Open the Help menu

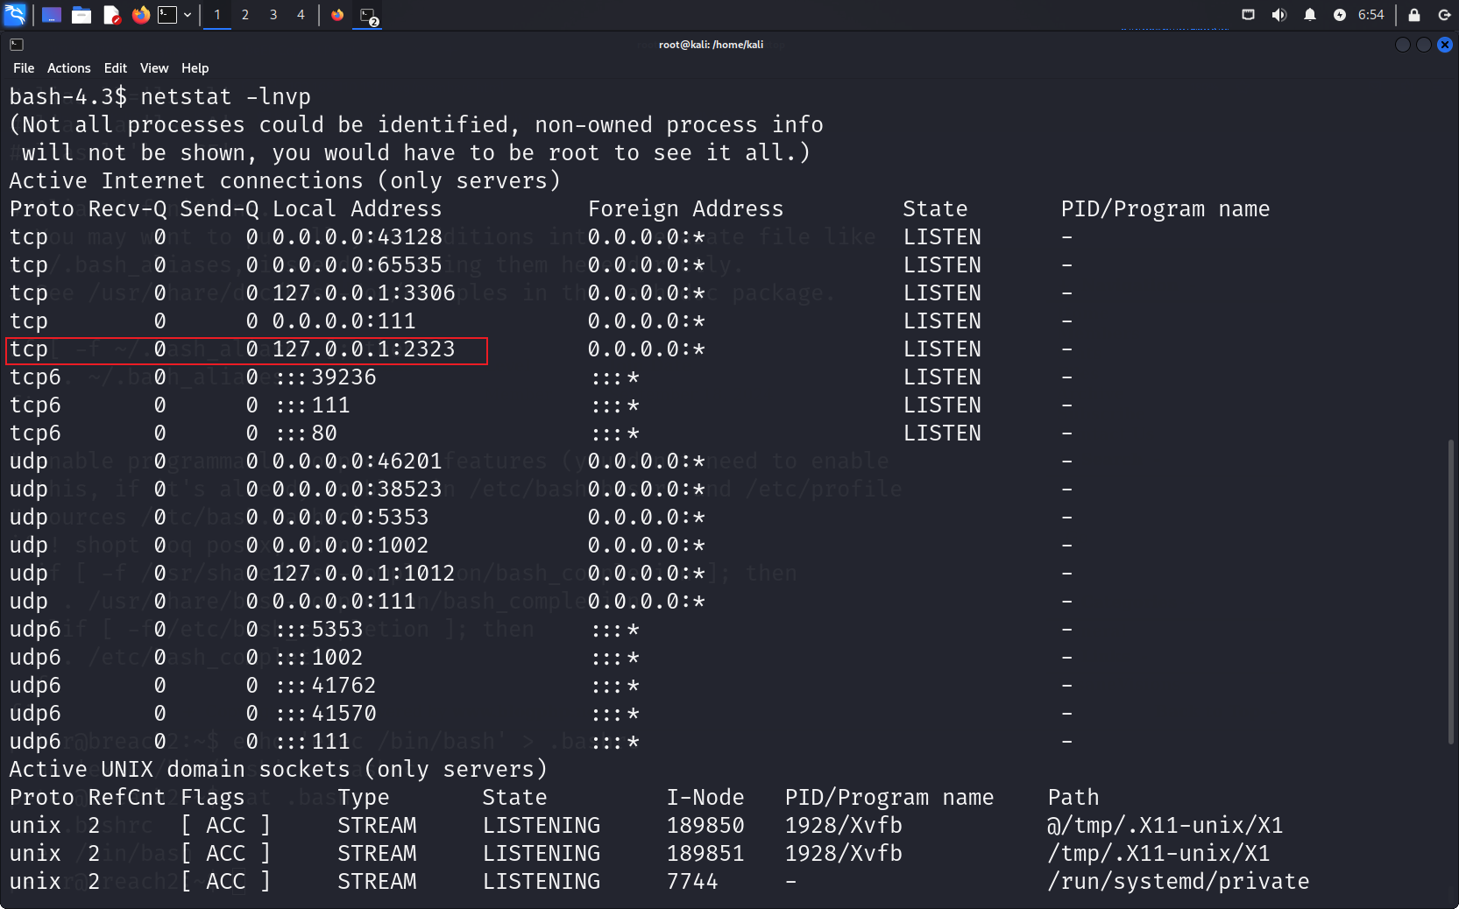(195, 68)
